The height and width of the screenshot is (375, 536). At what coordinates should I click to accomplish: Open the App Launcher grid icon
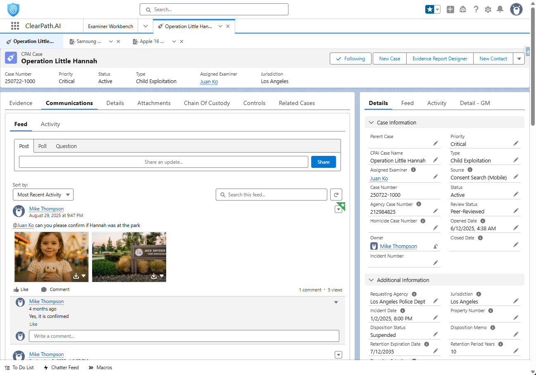pyautogui.click(x=15, y=26)
